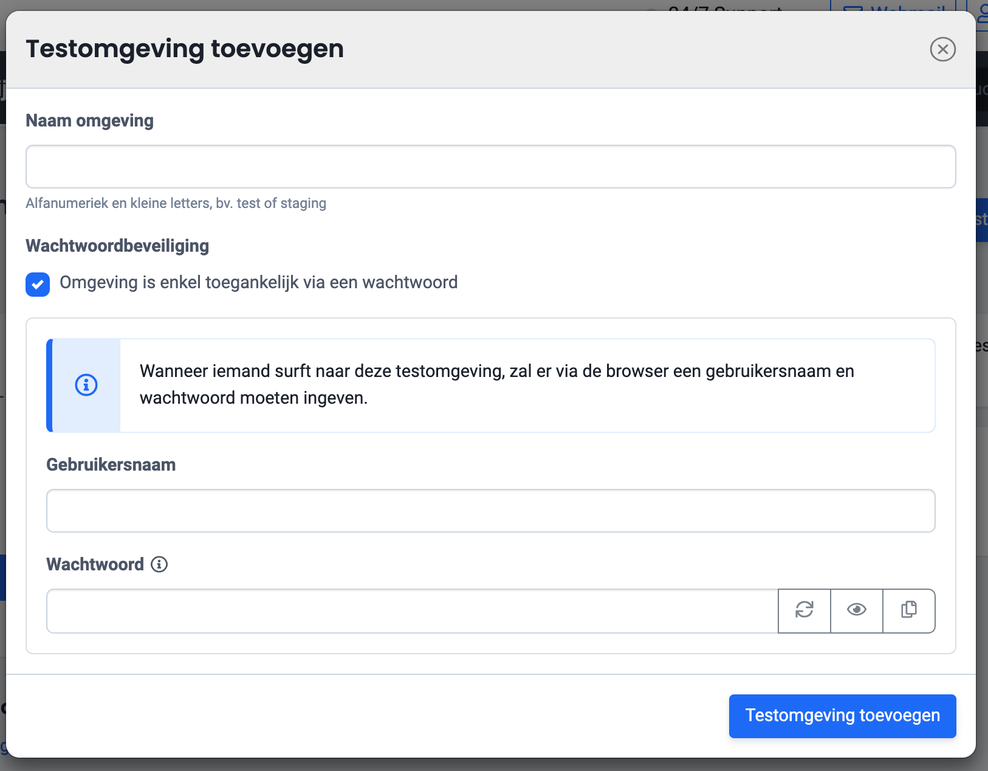Screen dimensions: 988x771
Task: Click the 'Wachtwoordbeveiliging' section heading
Action: pyautogui.click(x=117, y=246)
